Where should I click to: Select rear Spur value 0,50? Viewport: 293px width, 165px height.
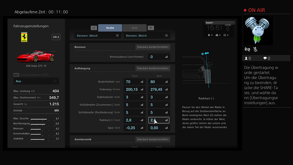(x=159, y=128)
